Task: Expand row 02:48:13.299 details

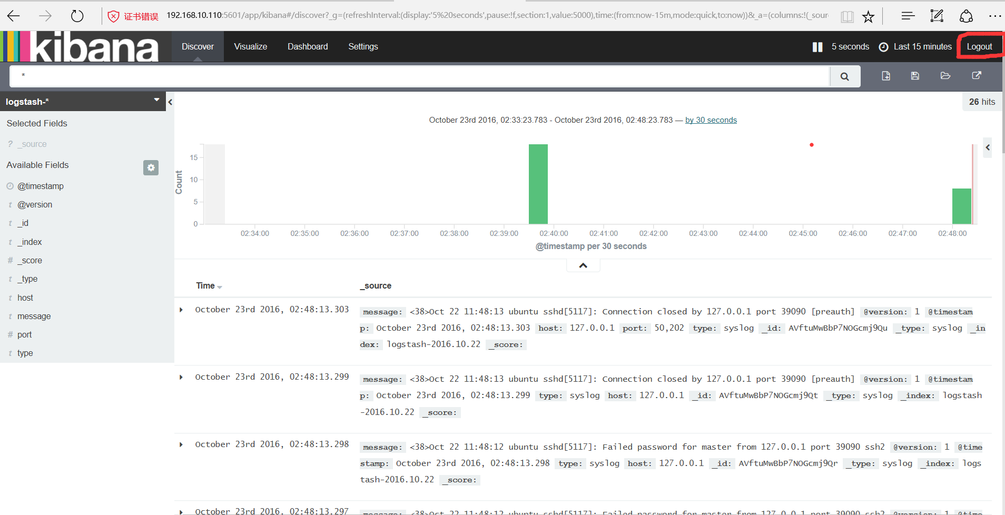Action: 181,377
